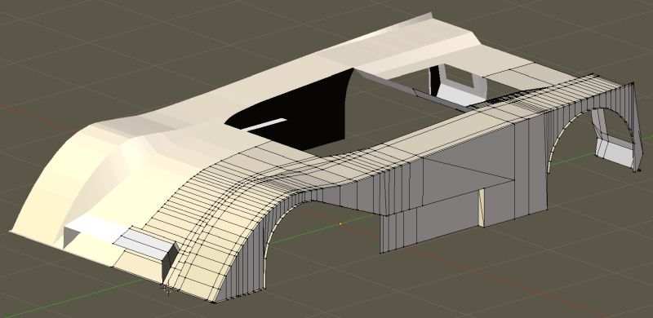Click the white headrest piece behind cockpit
The image size is (653, 318).
coord(457,86)
